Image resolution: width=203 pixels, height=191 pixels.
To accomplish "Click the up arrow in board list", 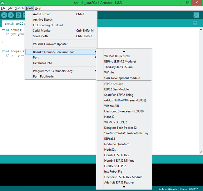I will click(124, 51).
